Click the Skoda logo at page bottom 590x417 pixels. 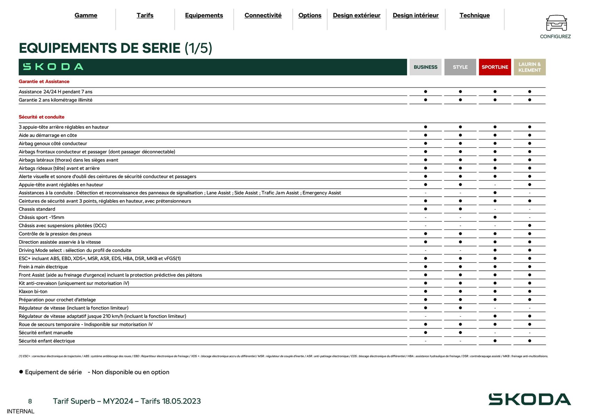point(530,399)
